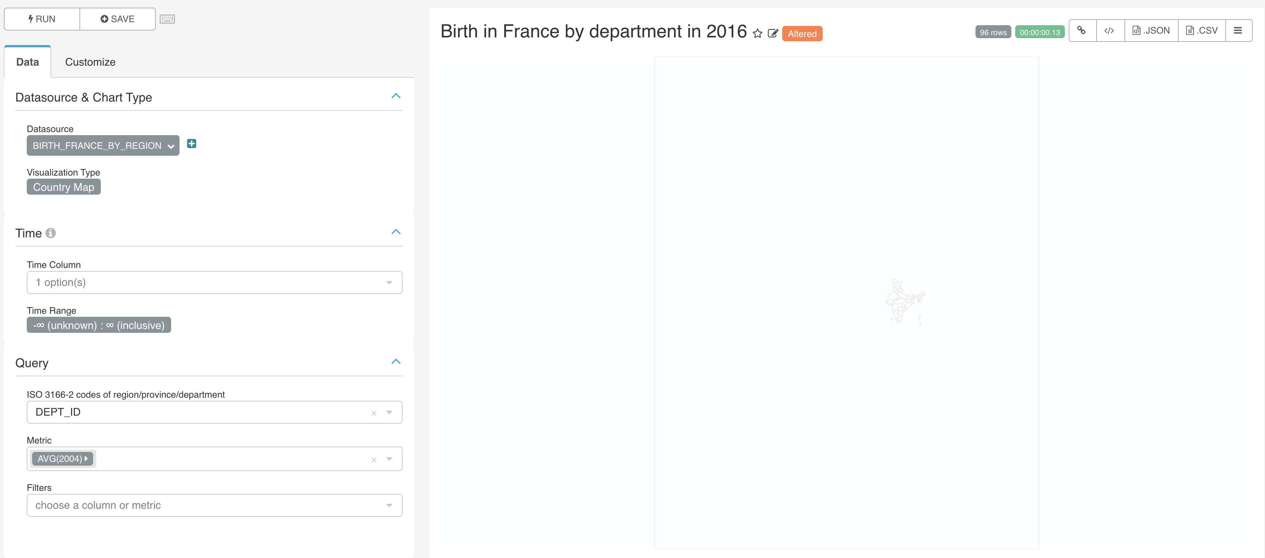Export chart data as .JSON

point(1151,30)
